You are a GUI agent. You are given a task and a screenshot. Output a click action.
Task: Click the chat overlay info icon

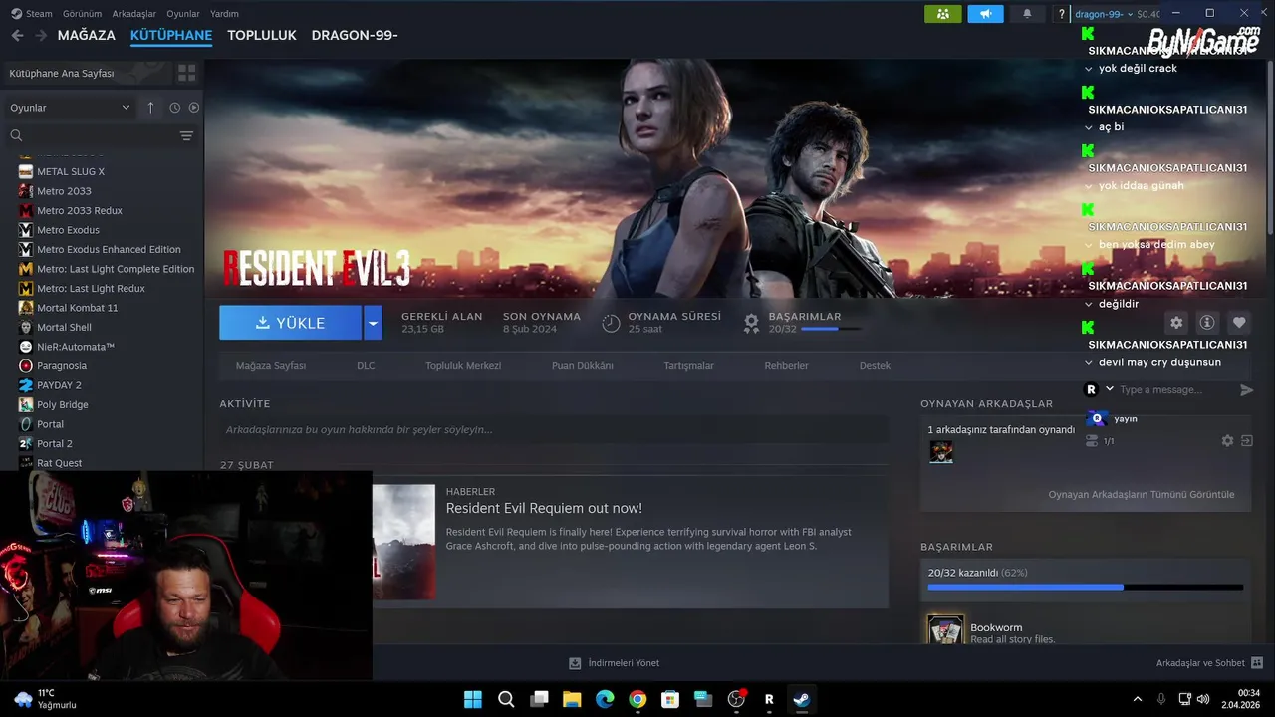point(1207,323)
